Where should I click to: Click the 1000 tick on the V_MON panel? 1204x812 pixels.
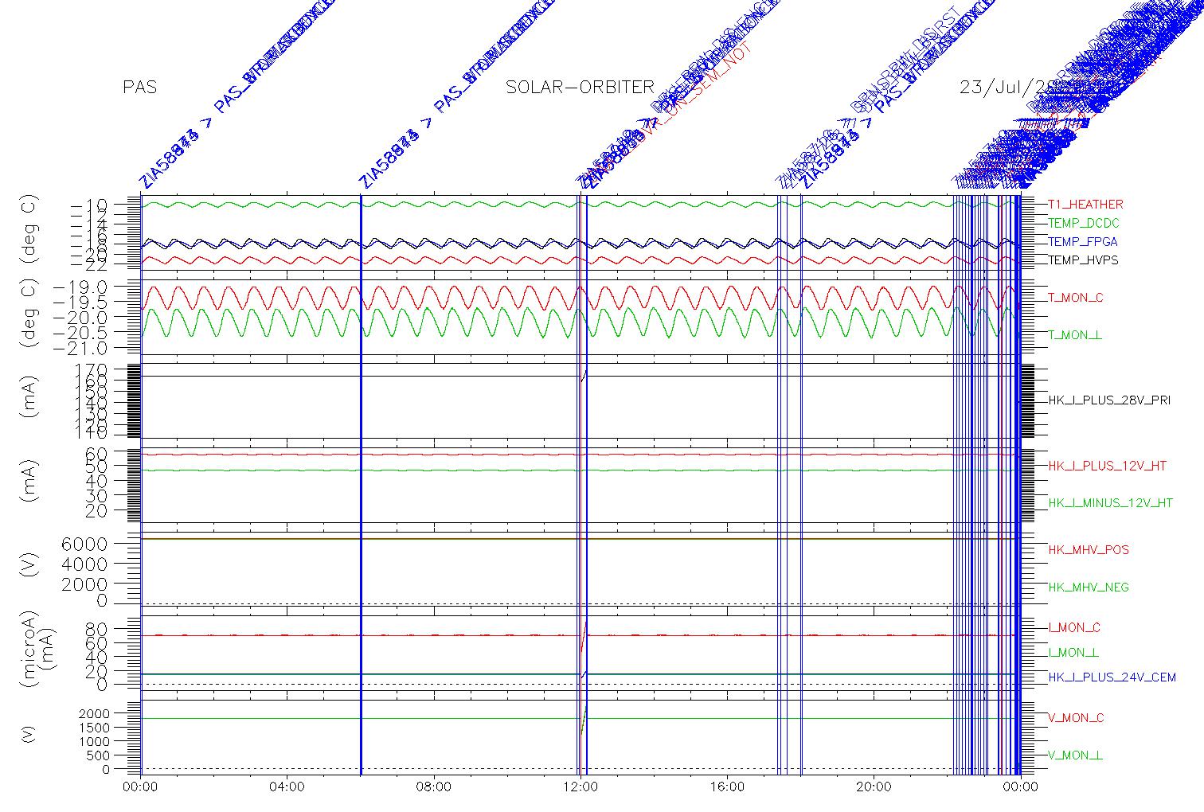click(x=95, y=742)
